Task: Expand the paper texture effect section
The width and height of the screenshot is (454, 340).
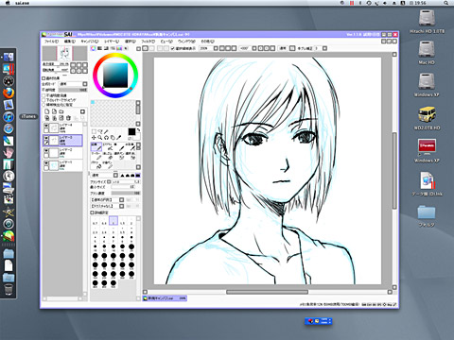Action: [44, 78]
